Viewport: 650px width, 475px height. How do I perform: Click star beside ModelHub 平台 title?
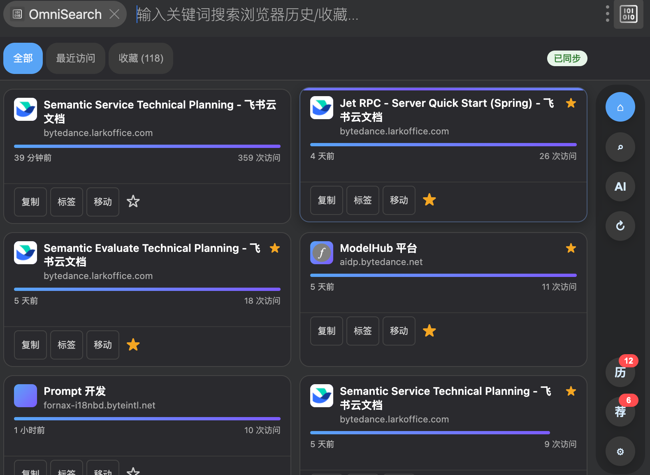click(571, 248)
